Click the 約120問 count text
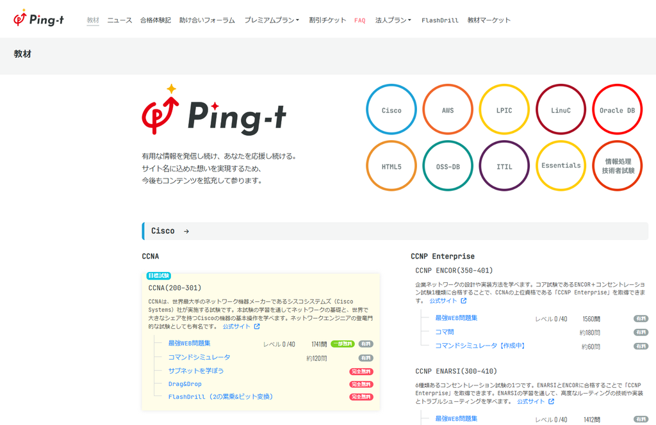The width and height of the screenshot is (656, 425). point(316,358)
